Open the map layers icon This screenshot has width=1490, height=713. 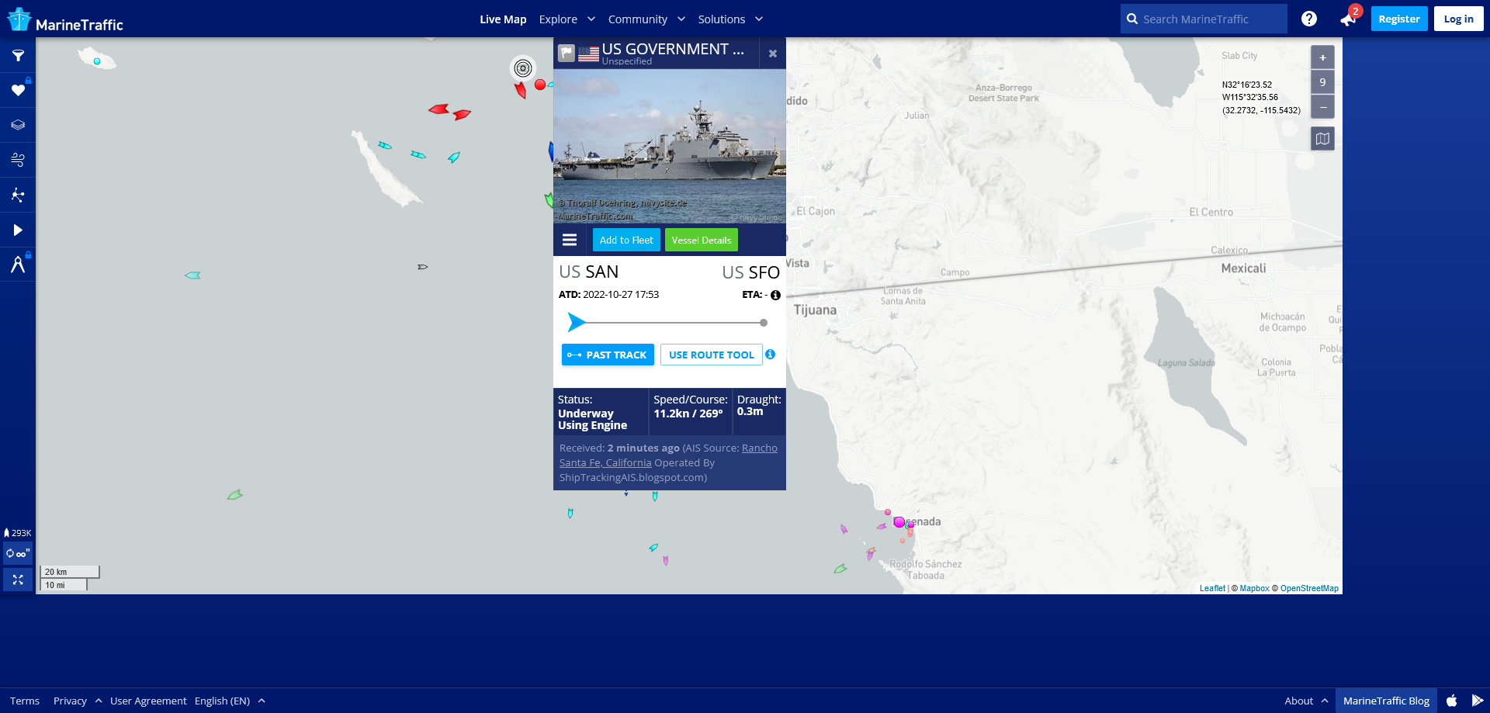[18, 125]
